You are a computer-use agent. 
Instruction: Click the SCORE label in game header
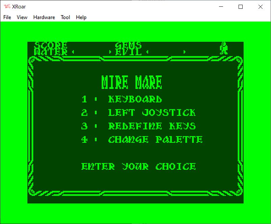tap(51, 45)
